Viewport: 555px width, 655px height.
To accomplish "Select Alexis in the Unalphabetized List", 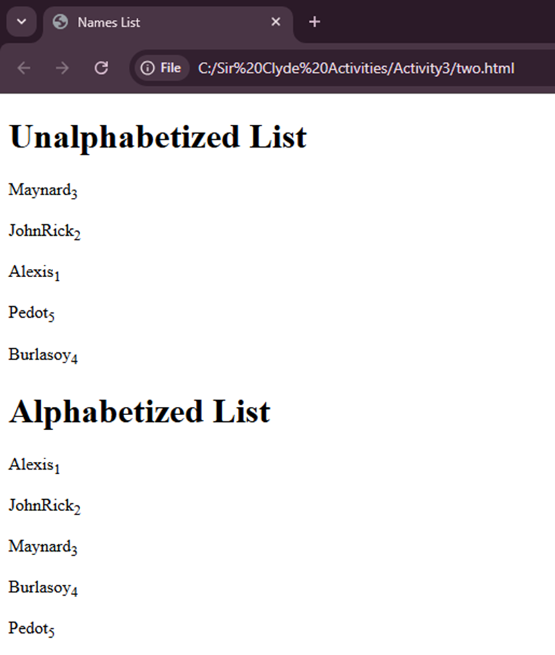I will coord(34,272).
